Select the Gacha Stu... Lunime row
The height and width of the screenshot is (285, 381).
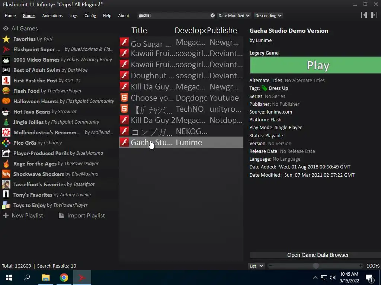pyautogui.click(x=181, y=142)
